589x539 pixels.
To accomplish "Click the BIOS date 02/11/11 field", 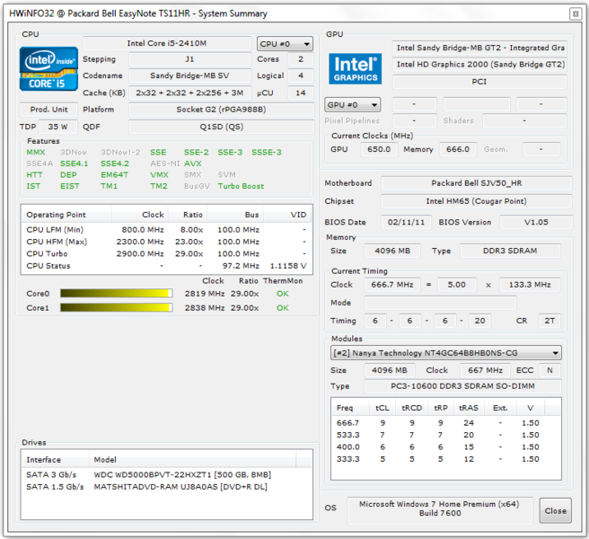I will [406, 222].
